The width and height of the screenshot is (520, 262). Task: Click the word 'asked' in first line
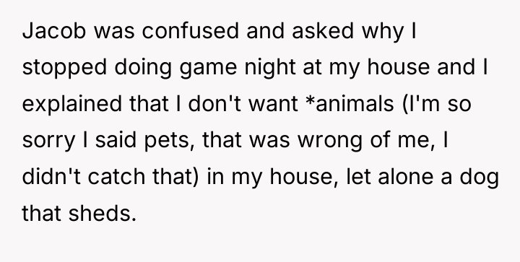(x=323, y=30)
